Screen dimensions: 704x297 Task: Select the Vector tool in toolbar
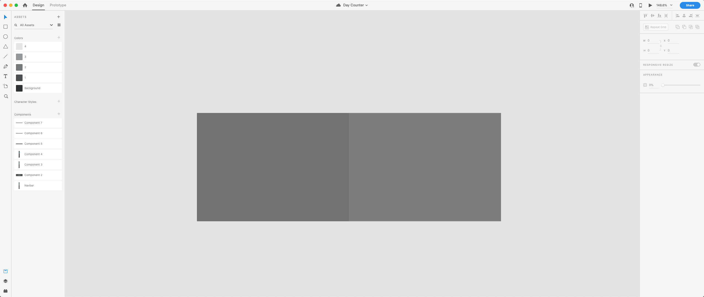click(x=6, y=66)
